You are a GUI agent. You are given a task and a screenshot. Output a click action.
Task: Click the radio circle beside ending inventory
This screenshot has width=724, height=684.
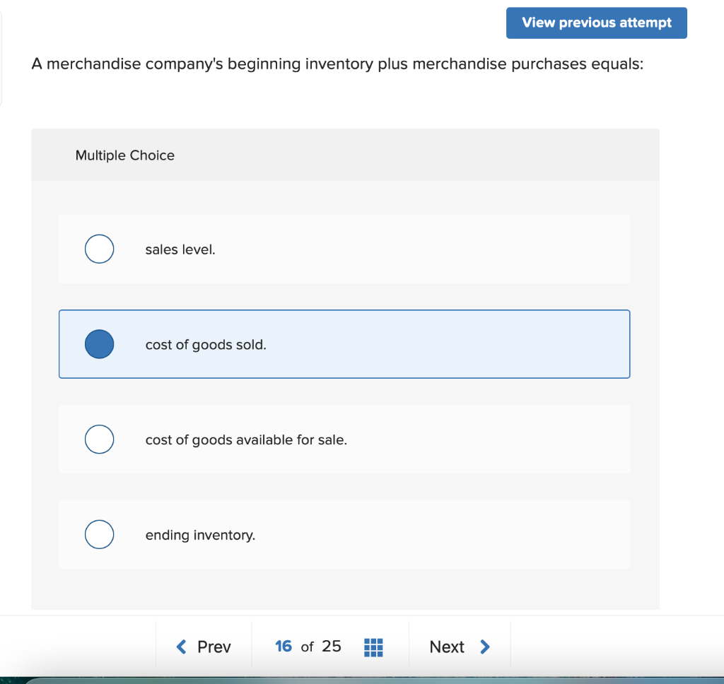click(99, 535)
